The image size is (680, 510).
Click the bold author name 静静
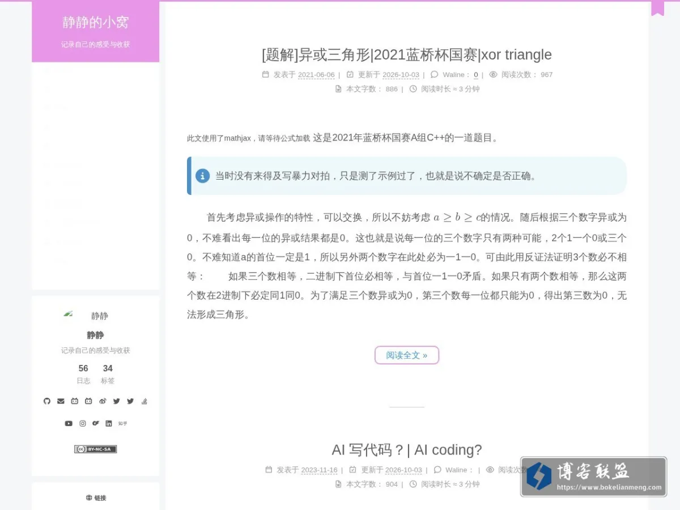[95, 335]
